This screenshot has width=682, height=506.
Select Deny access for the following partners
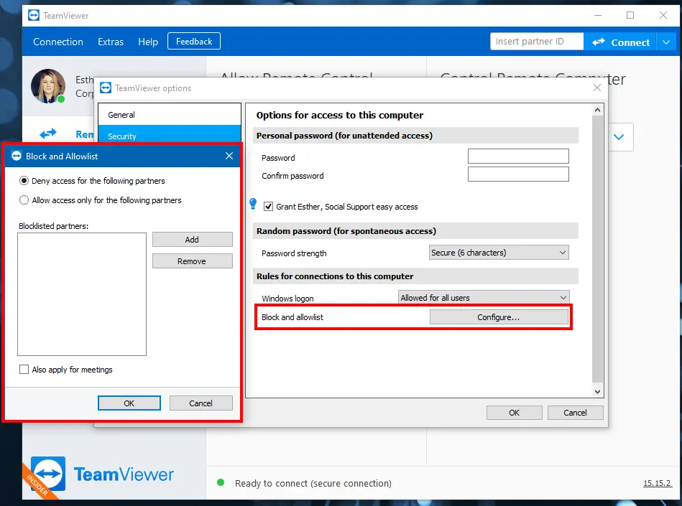[24, 180]
